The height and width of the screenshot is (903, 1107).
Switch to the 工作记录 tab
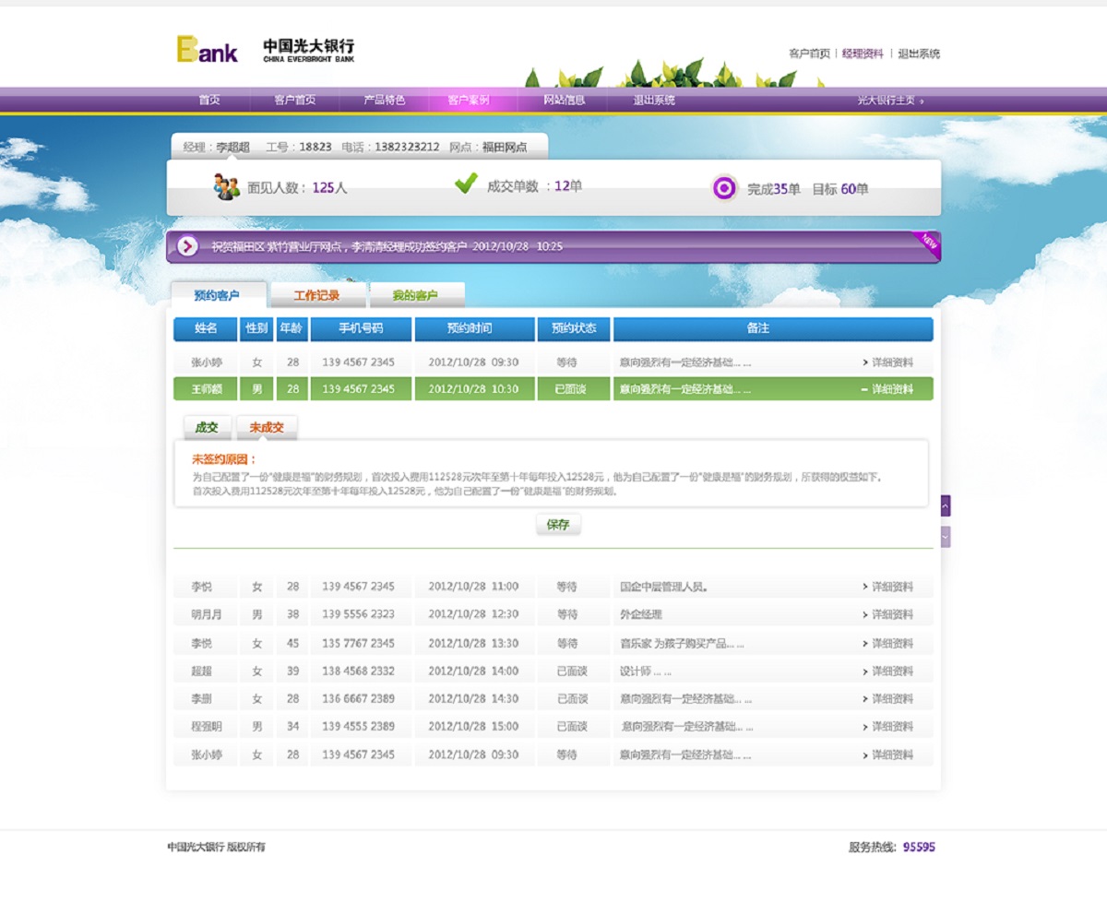tap(317, 295)
